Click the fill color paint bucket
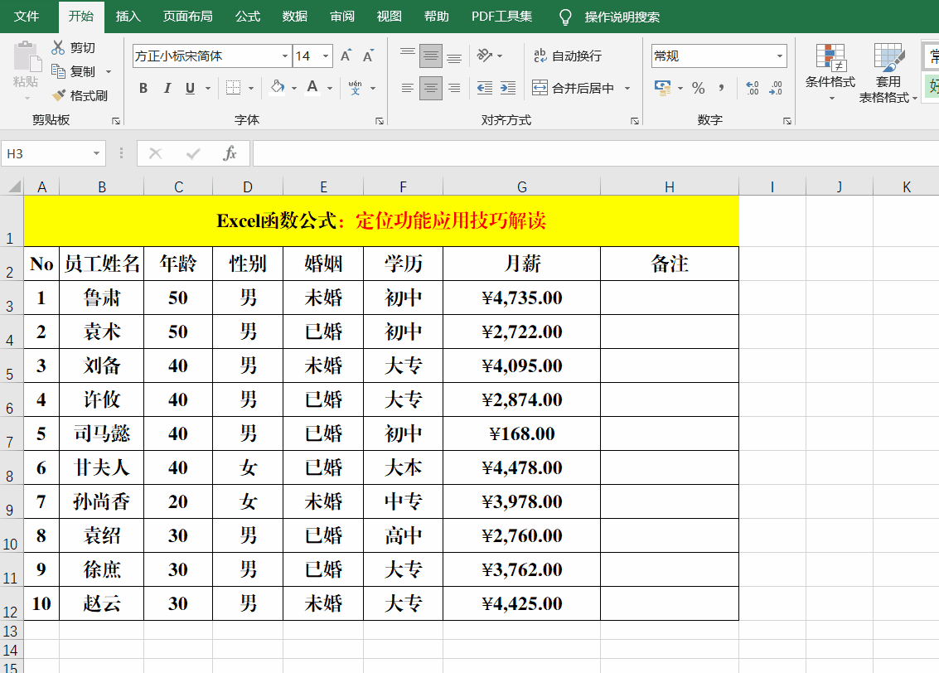The image size is (939, 673). [278, 87]
